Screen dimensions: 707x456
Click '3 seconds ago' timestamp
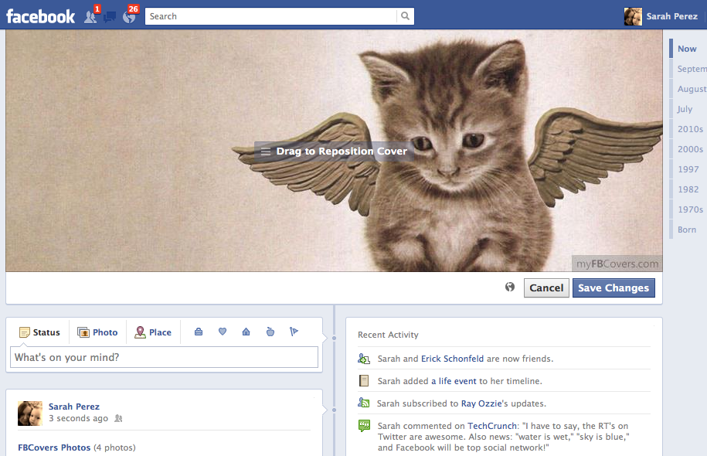click(x=79, y=419)
